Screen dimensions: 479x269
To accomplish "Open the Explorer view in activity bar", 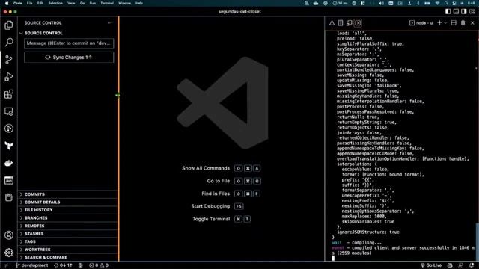I will tap(9, 25).
